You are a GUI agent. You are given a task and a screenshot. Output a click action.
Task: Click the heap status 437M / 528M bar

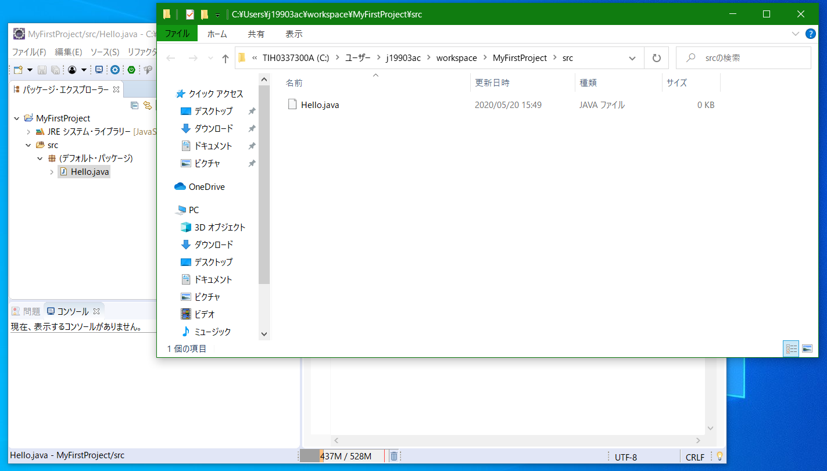pyautogui.click(x=342, y=456)
